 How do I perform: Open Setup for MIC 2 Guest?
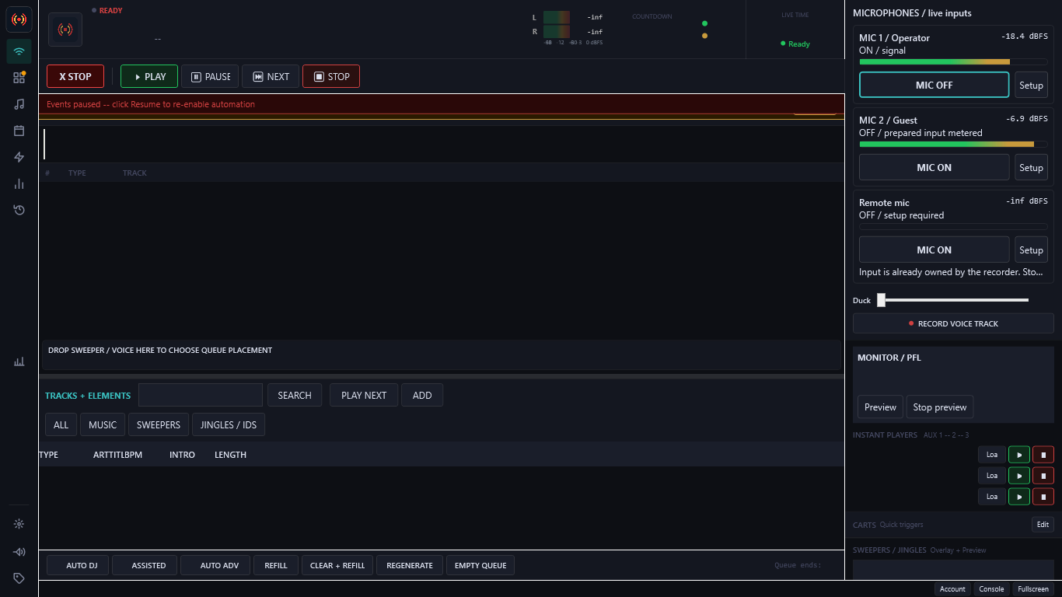pos(1031,167)
